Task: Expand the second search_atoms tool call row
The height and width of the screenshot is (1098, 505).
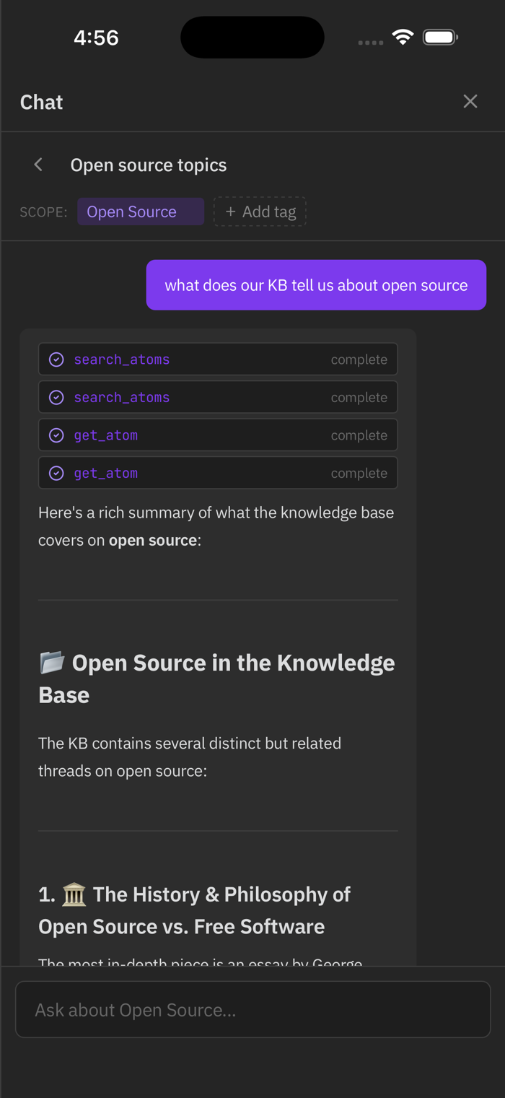Action: tap(218, 397)
